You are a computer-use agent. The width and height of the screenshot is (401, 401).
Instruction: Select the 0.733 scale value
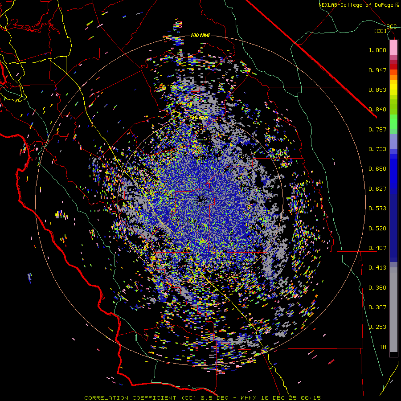377,149
